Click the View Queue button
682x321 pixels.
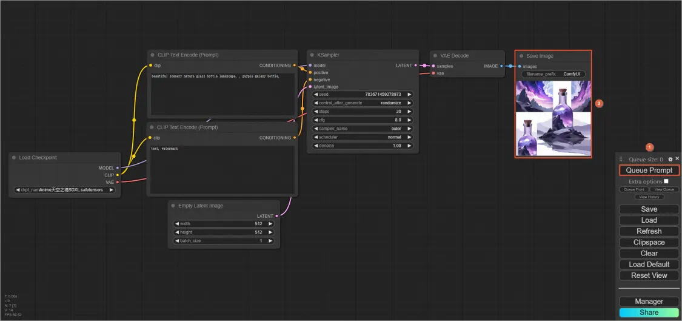tap(664, 189)
